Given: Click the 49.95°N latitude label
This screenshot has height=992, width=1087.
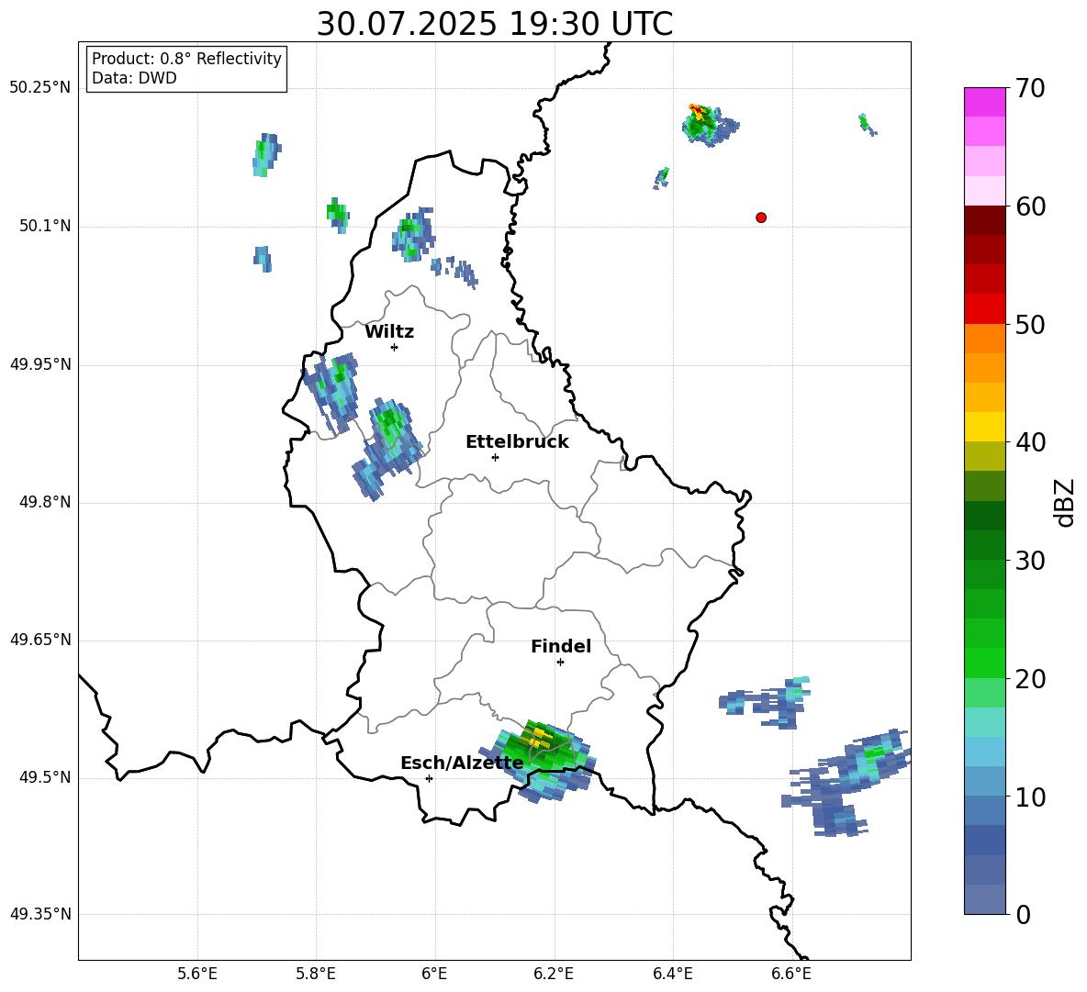Looking at the screenshot, I should [x=40, y=364].
